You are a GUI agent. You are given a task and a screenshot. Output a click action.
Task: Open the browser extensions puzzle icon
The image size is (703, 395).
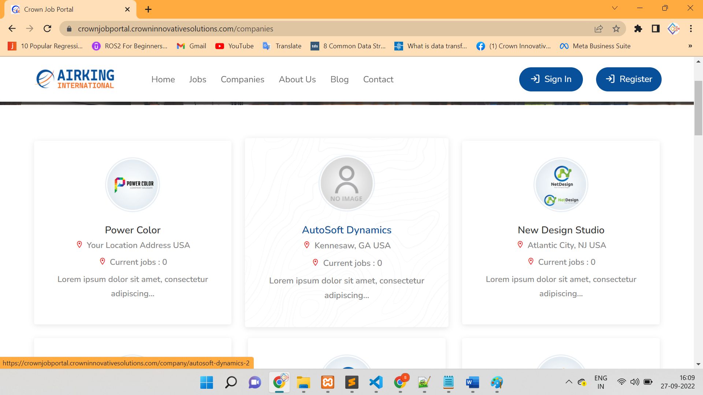pos(638,29)
